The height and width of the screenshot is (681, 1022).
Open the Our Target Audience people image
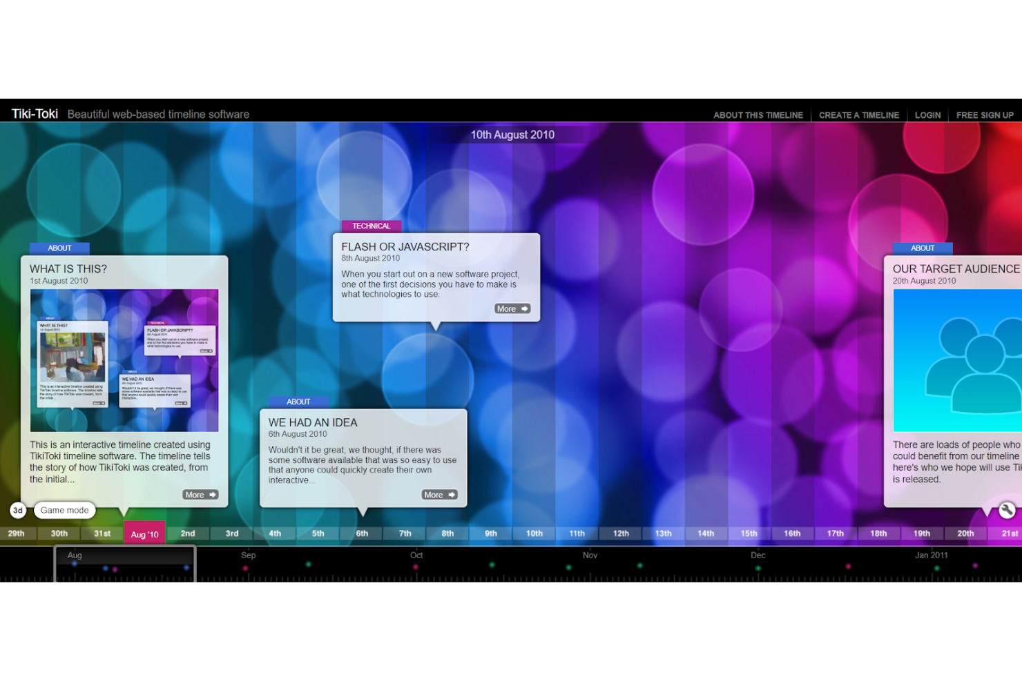957,360
